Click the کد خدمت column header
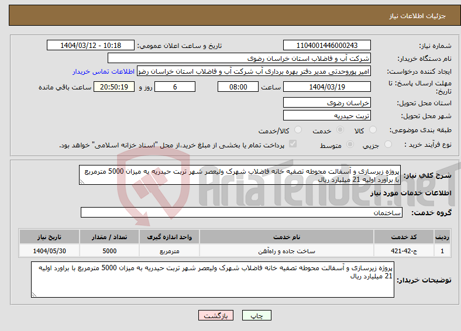Screen dimensions: 461x331 404,237
